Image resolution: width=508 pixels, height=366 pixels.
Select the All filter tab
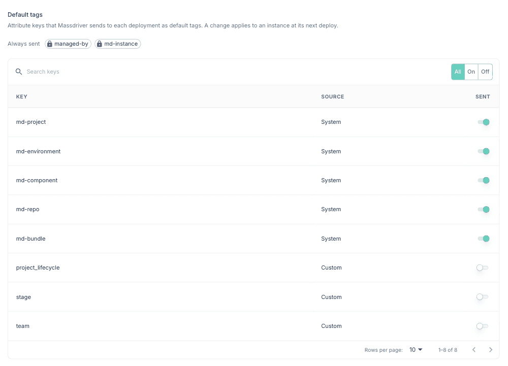click(458, 72)
